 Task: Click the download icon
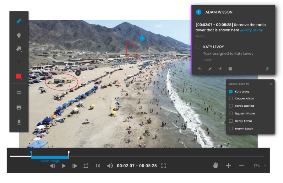(19, 122)
